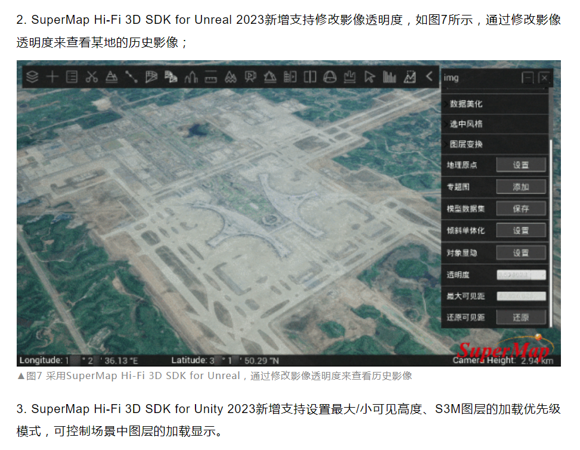Click 添加 button for 专题图
The height and width of the screenshot is (450, 580).
pos(521,187)
